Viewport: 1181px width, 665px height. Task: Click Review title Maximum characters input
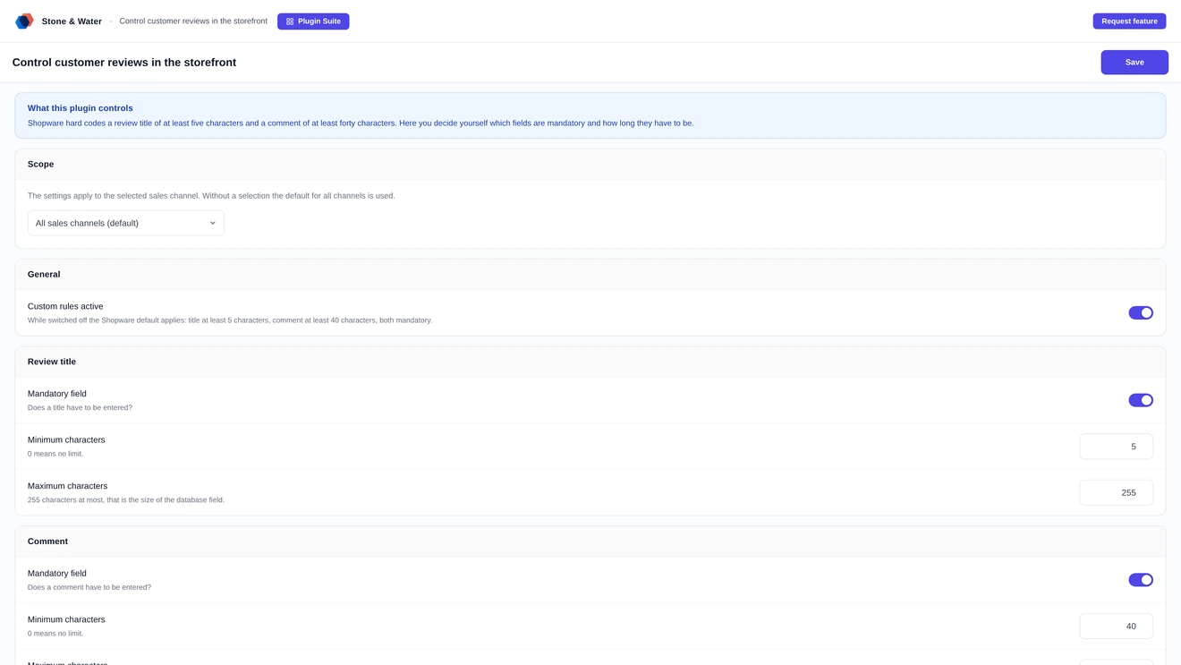click(1116, 492)
